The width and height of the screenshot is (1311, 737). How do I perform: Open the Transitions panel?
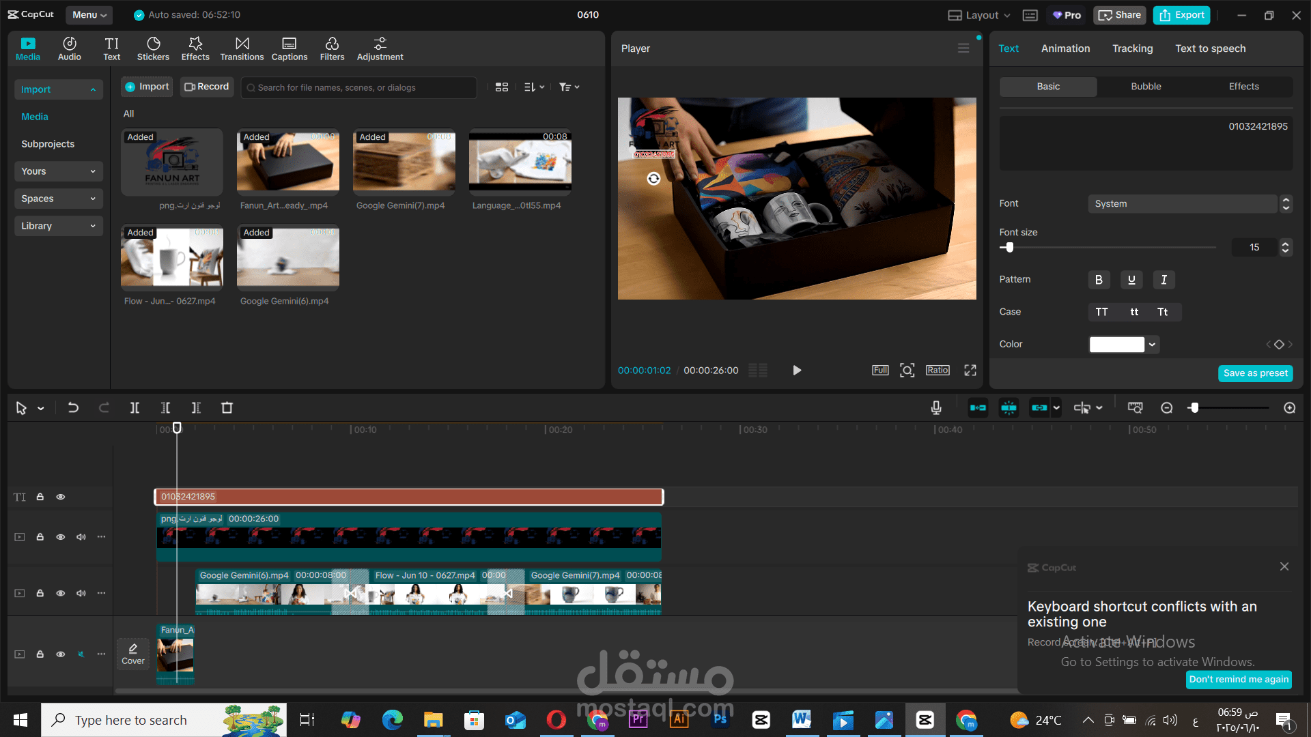click(x=242, y=48)
